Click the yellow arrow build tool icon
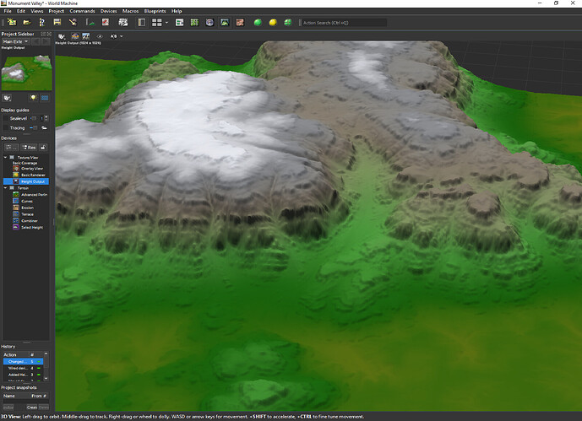Screen dimensions: 582x421 (73, 22)
